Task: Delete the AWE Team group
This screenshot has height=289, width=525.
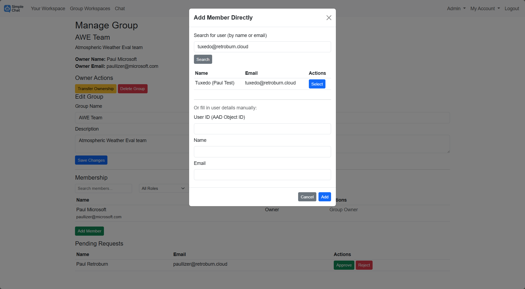Action: pos(133,88)
